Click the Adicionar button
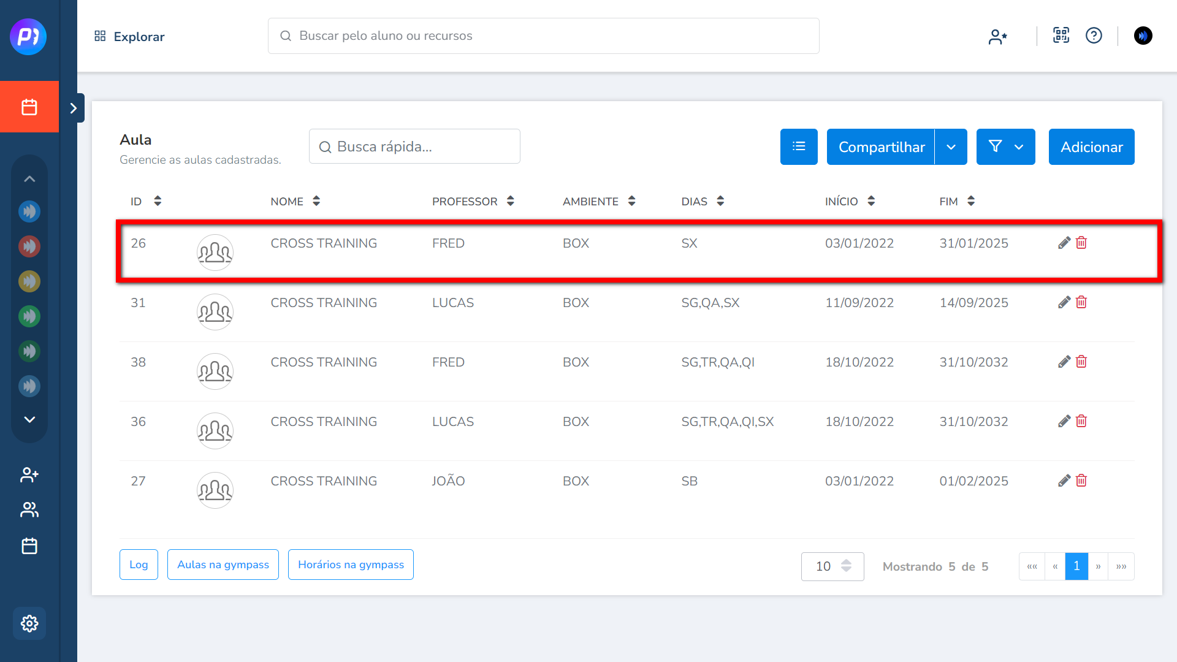The width and height of the screenshot is (1177, 662). pos(1091,146)
